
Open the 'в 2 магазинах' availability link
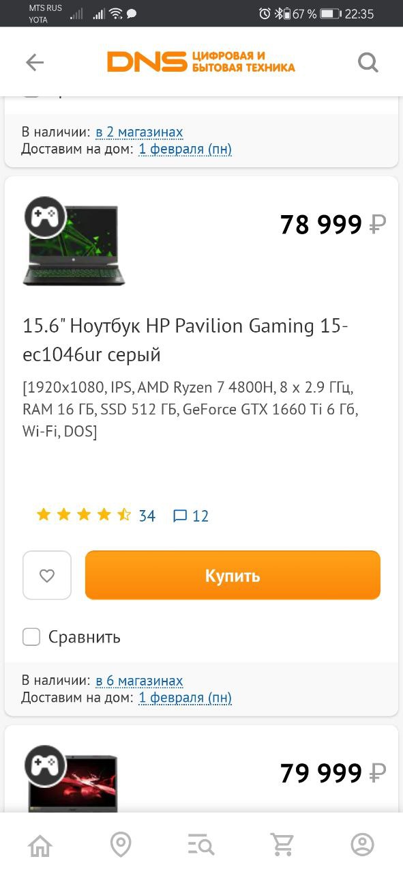point(139,132)
